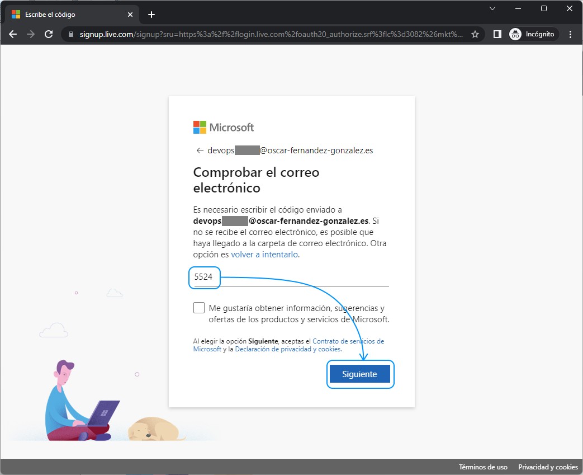Open 'Términos de uso' footer link
This screenshot has height=475, width=583.
click(x=483, y=467)
